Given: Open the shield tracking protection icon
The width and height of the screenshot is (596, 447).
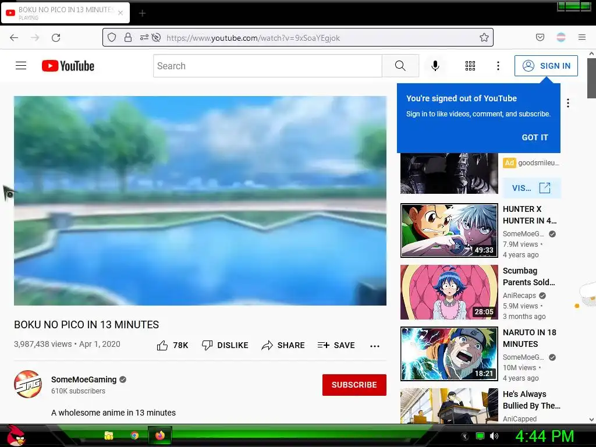Looking at the screenshot, I should tap(111, 37).
